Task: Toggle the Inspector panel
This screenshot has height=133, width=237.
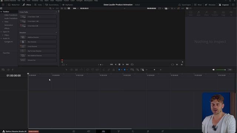Action: [224, 5]
